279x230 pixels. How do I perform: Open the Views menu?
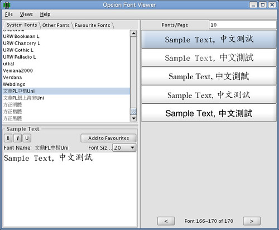[26, 15]
